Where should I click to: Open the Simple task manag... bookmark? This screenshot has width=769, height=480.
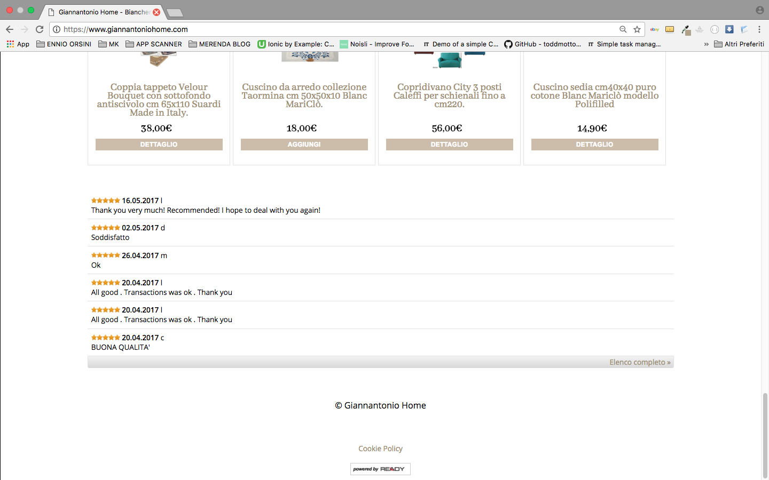point(624,44)
